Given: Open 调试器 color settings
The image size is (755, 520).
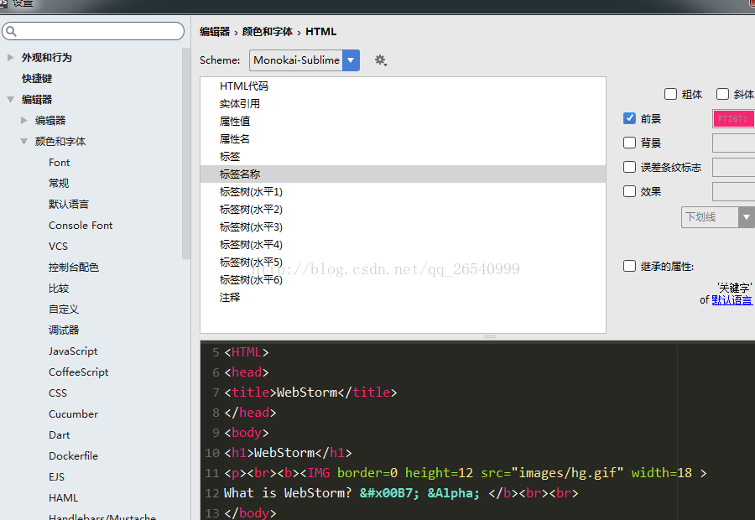Looking at the screenshot, I should tap(64, 330).
